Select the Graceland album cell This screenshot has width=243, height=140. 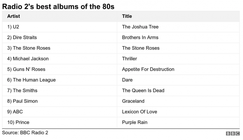pyautogui.click(x=133, y=101)
